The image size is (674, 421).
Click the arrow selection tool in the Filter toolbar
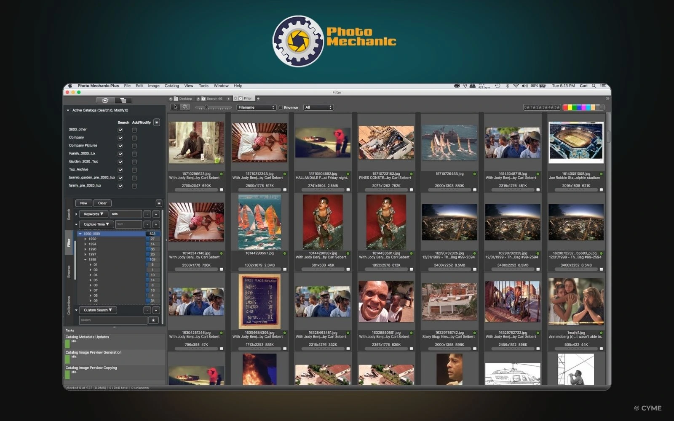[176, 107]
